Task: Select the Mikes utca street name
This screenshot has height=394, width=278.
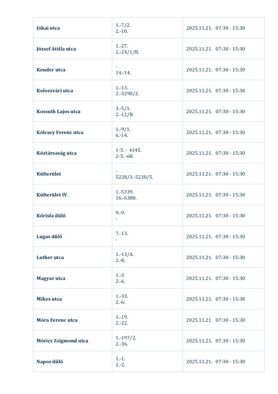Action: tap(49, 299)
